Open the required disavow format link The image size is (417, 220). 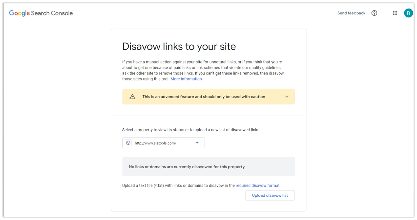pyautogui.click(x=257, y=186)
